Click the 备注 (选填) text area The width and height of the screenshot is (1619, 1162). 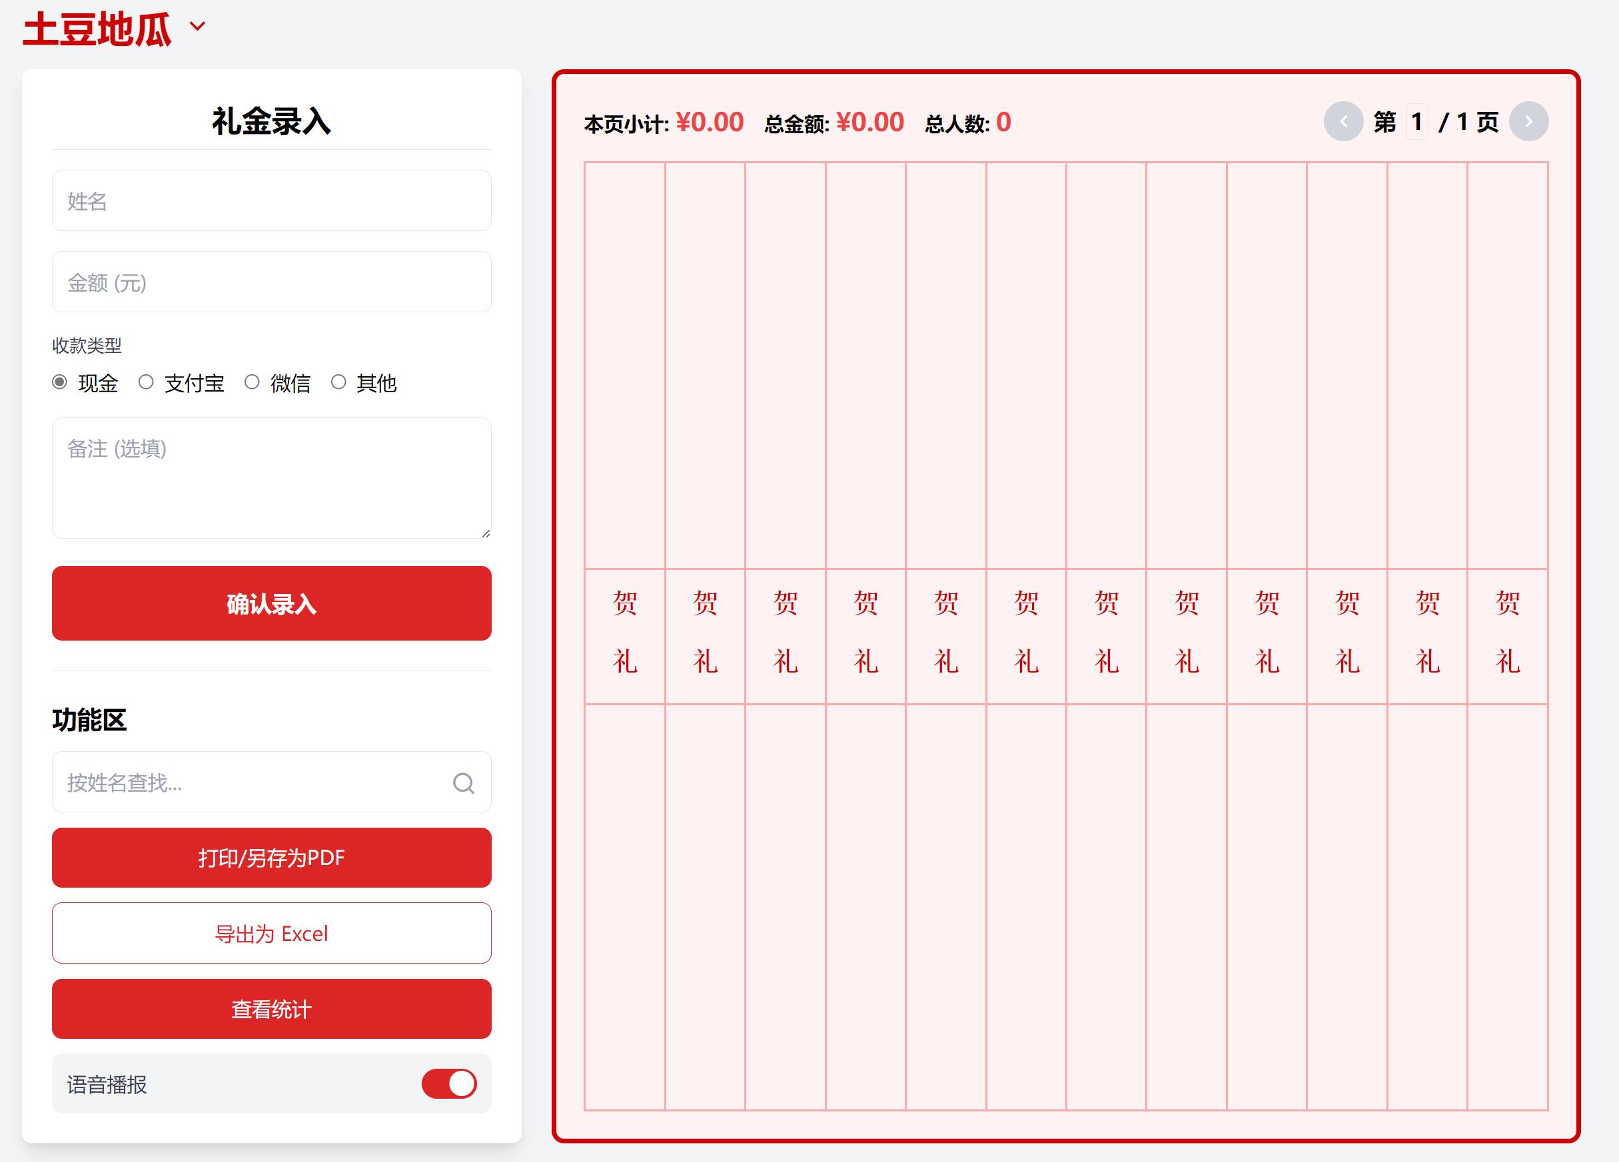coord(271,477)
